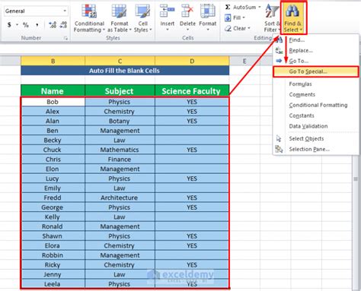Viewport: 361px width, 291px height.
Task: Click the Format as Table icon
Action: (119, 11)
